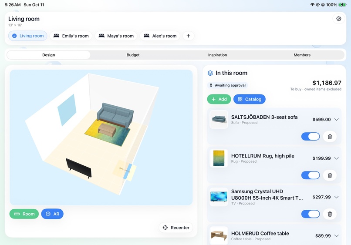Switch to Alex's room
The width and height of the screenshot is (351, 245).
(160, 36)
